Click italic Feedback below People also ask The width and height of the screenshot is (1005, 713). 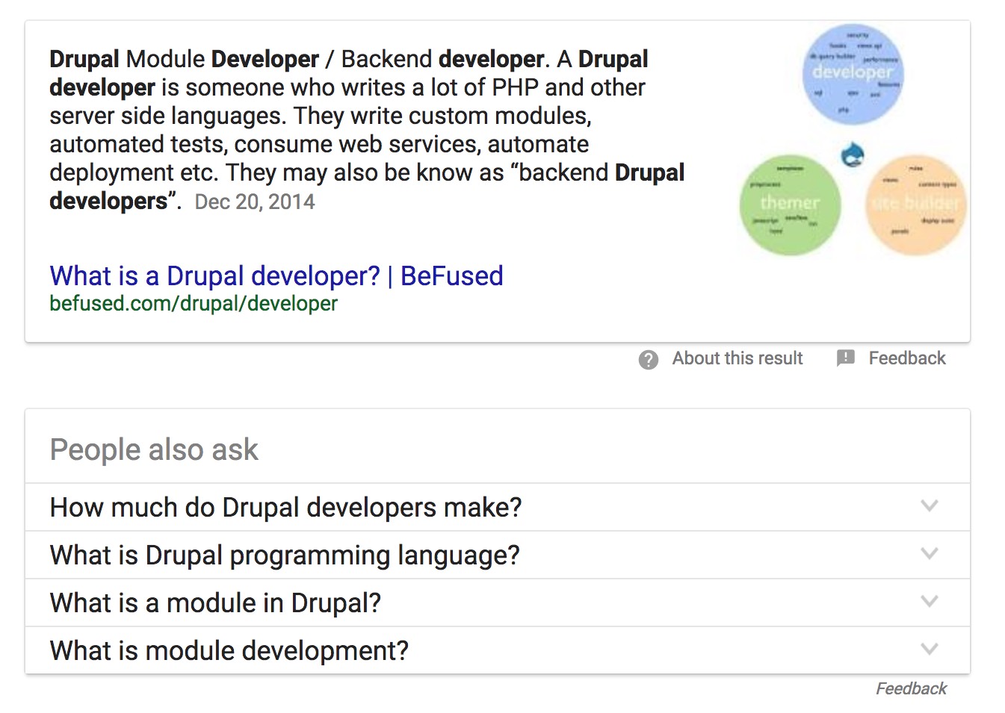pos(911,688)
